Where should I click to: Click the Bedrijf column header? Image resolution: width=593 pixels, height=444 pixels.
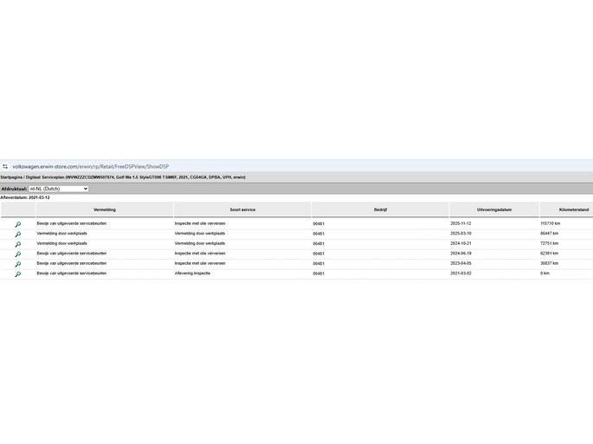coord(380,209)
